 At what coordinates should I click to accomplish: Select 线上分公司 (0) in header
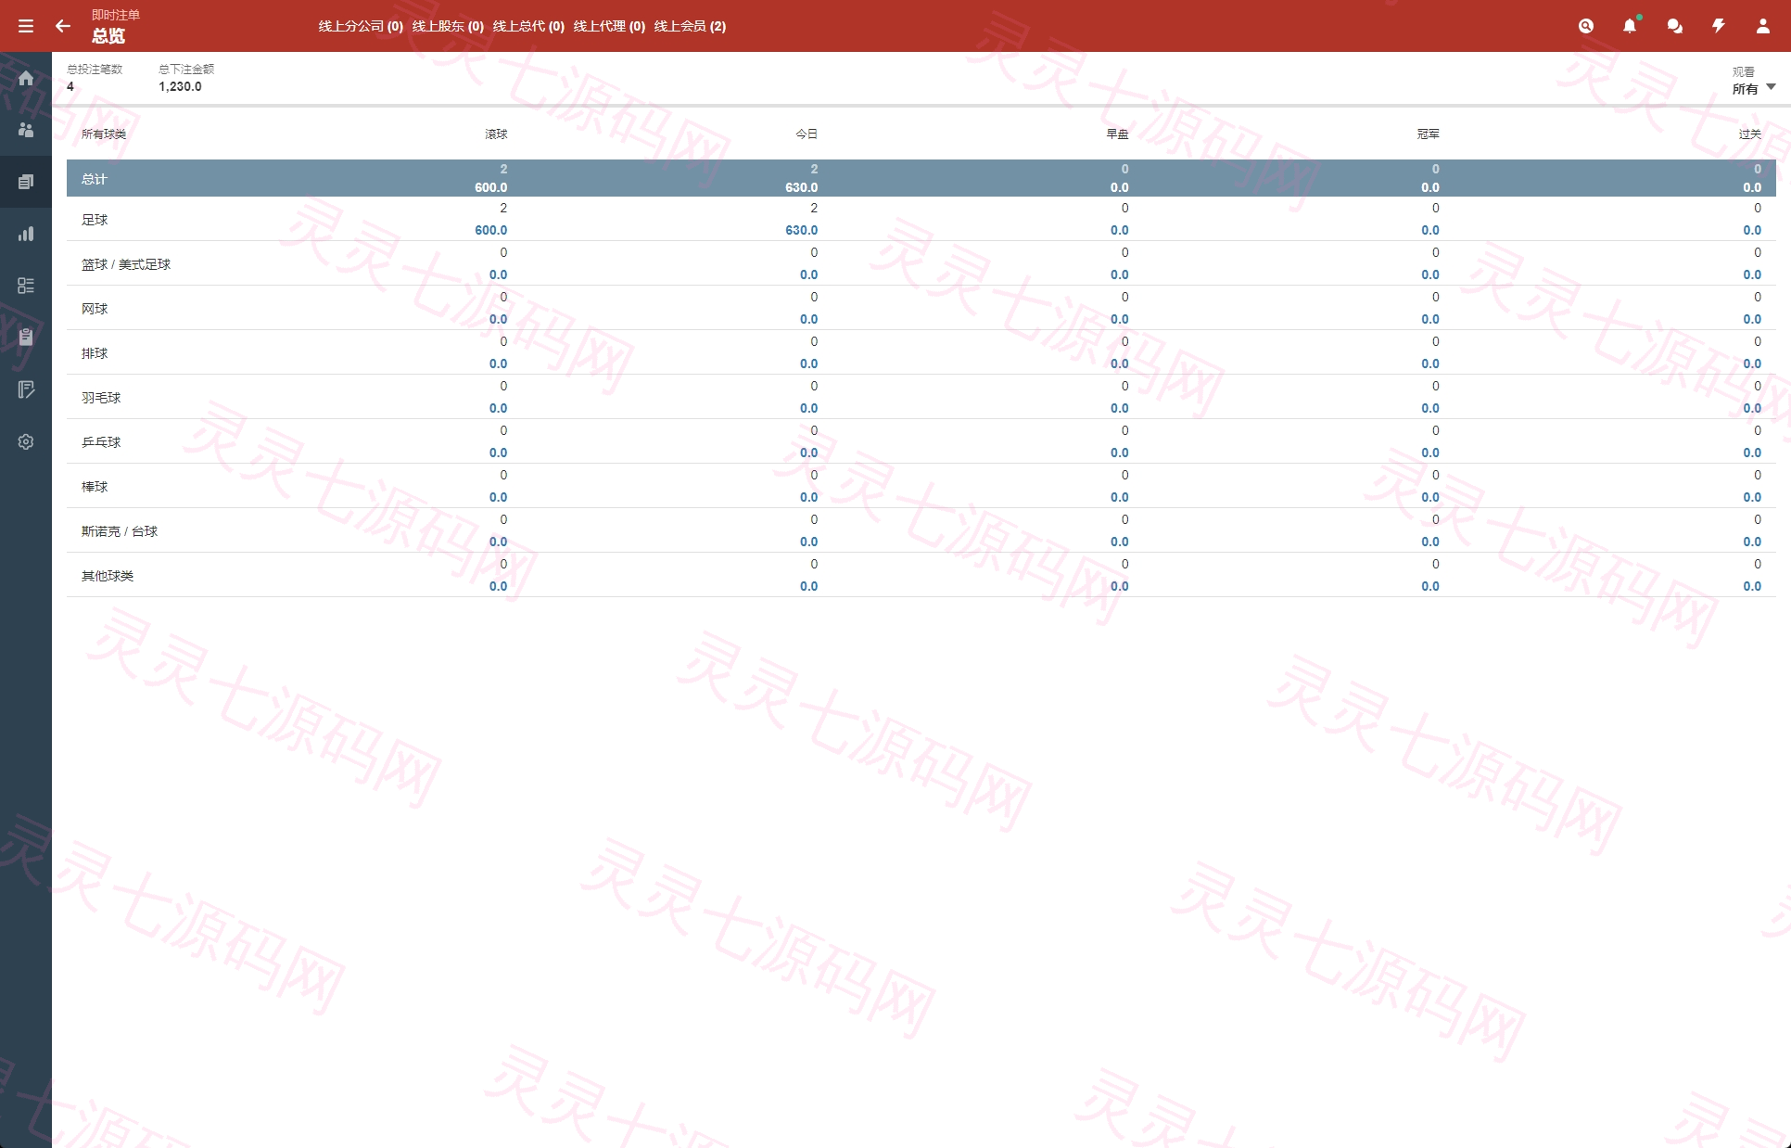pyautogui.click(x=361, y=26)
